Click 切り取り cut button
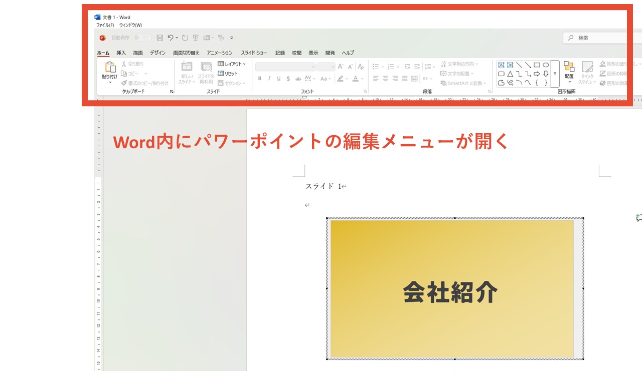Image resolution: width=642 pixels, height=371 pixels. [132, 64]
